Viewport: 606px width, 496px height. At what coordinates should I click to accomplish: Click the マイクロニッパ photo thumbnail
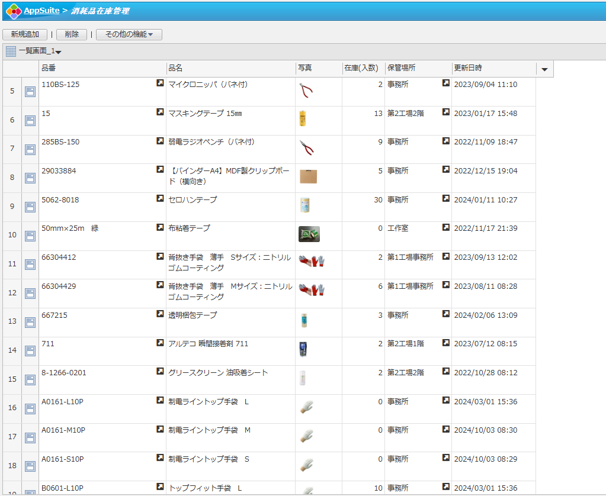click(306, 91)
